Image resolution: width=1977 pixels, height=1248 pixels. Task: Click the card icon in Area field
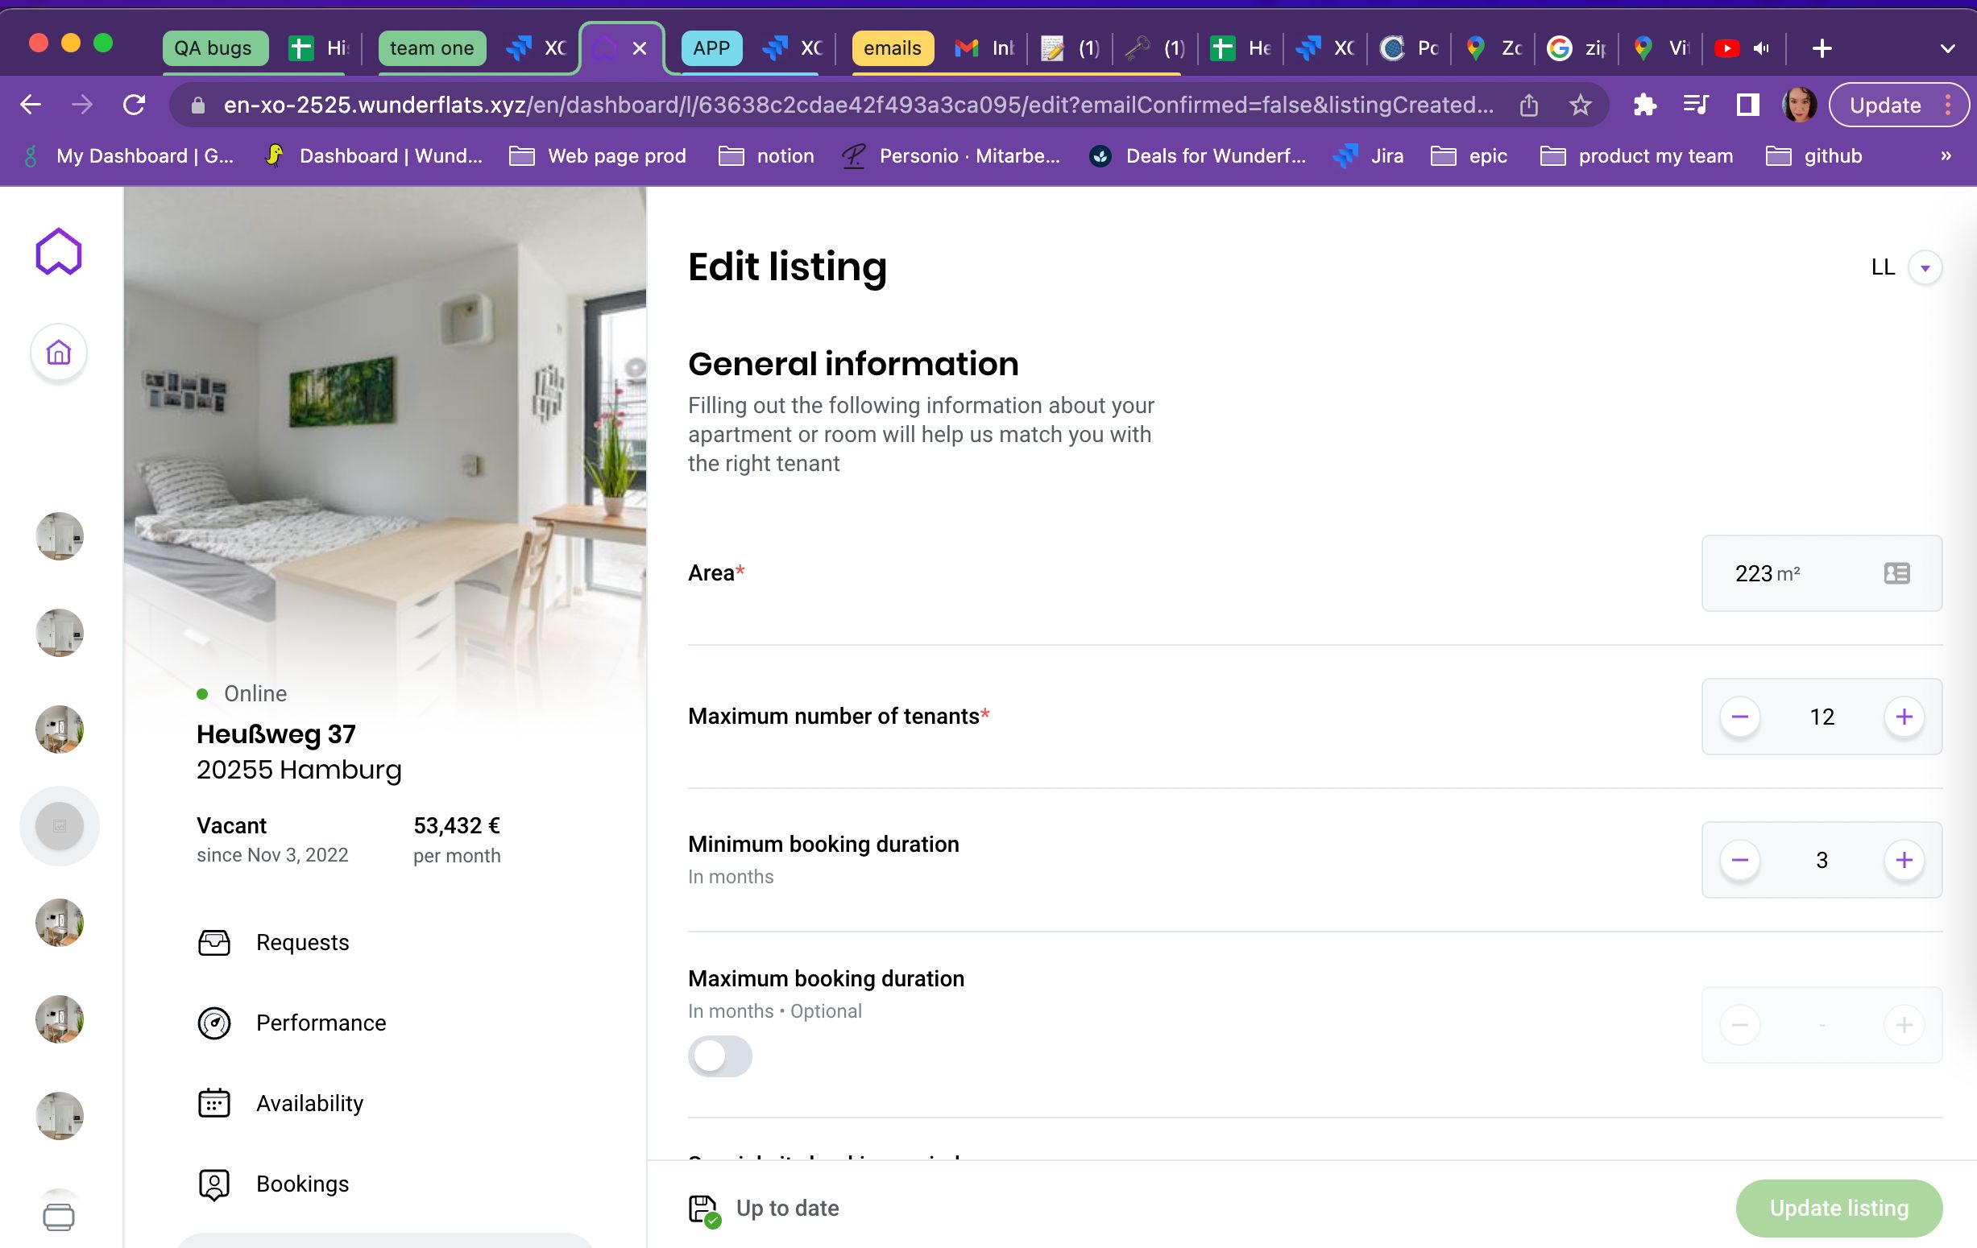click(x=1896, y=572)
